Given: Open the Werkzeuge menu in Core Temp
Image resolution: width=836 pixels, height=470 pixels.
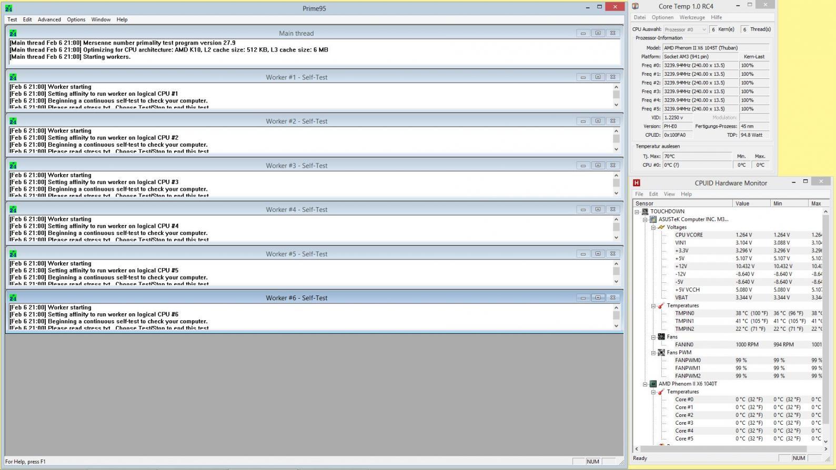Looking at the screenshot, I should (692, 17).
